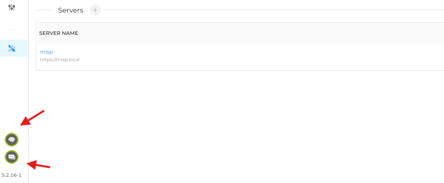Screen dimensions: 444x183
Task: Click the red arrow pointing at the chat icon
Action: pyautogui.click(x=38, y=164)
